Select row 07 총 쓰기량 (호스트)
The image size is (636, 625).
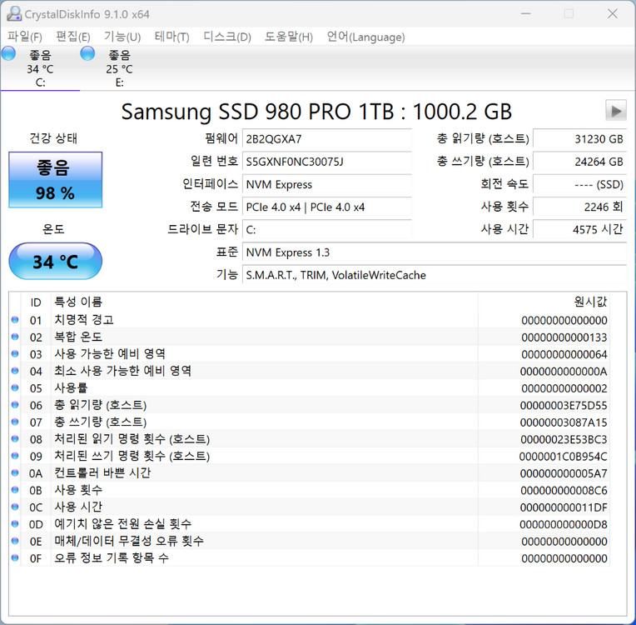(310, 422)
